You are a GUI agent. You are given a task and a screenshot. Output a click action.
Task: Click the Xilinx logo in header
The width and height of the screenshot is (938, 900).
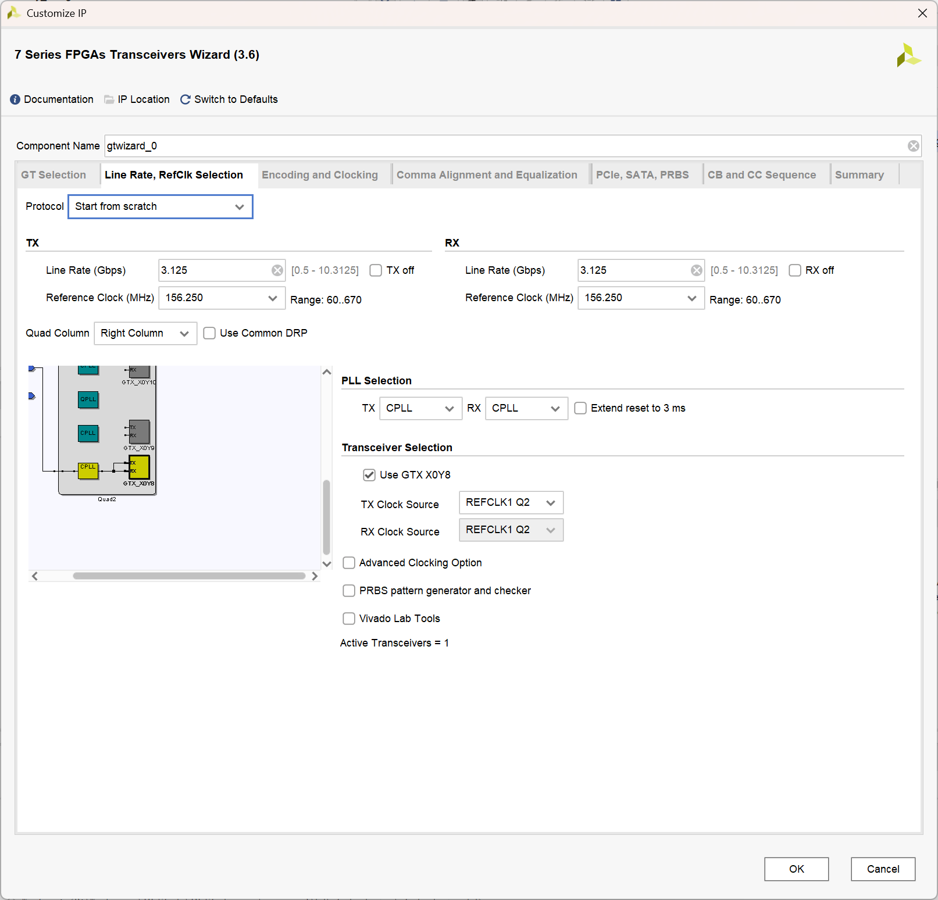908,55
